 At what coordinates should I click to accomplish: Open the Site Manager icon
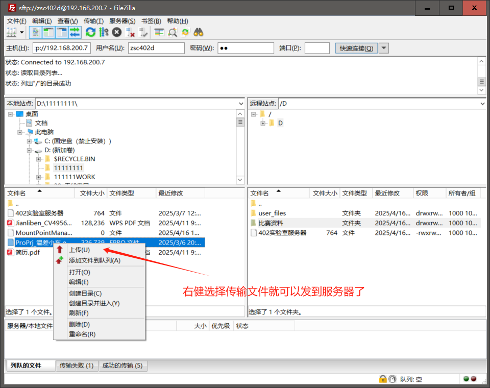(x=12, y=32)
